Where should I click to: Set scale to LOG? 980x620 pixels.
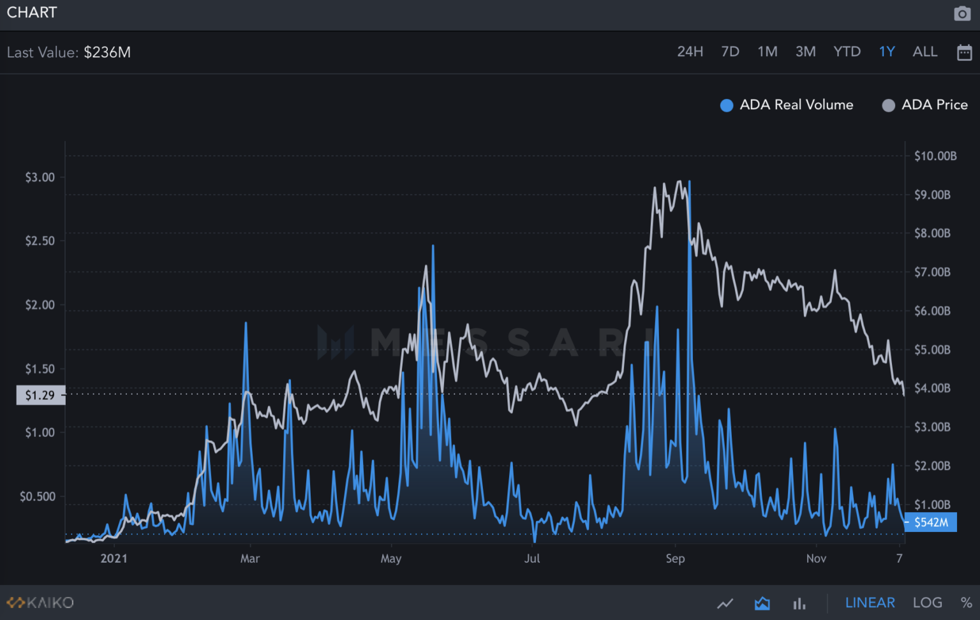928,603
